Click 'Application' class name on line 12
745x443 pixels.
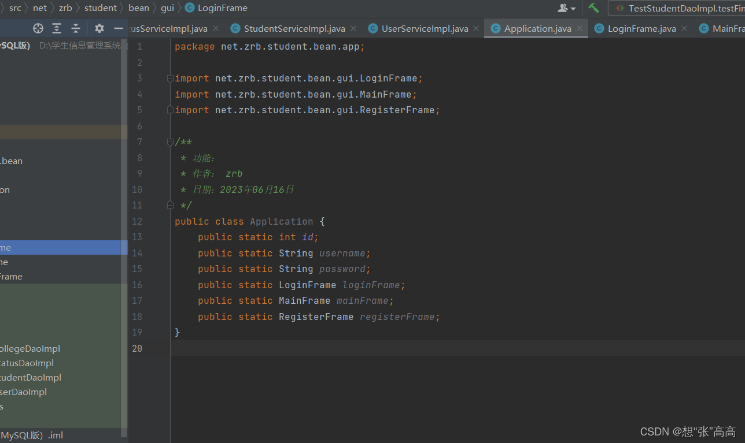[282, 221]
